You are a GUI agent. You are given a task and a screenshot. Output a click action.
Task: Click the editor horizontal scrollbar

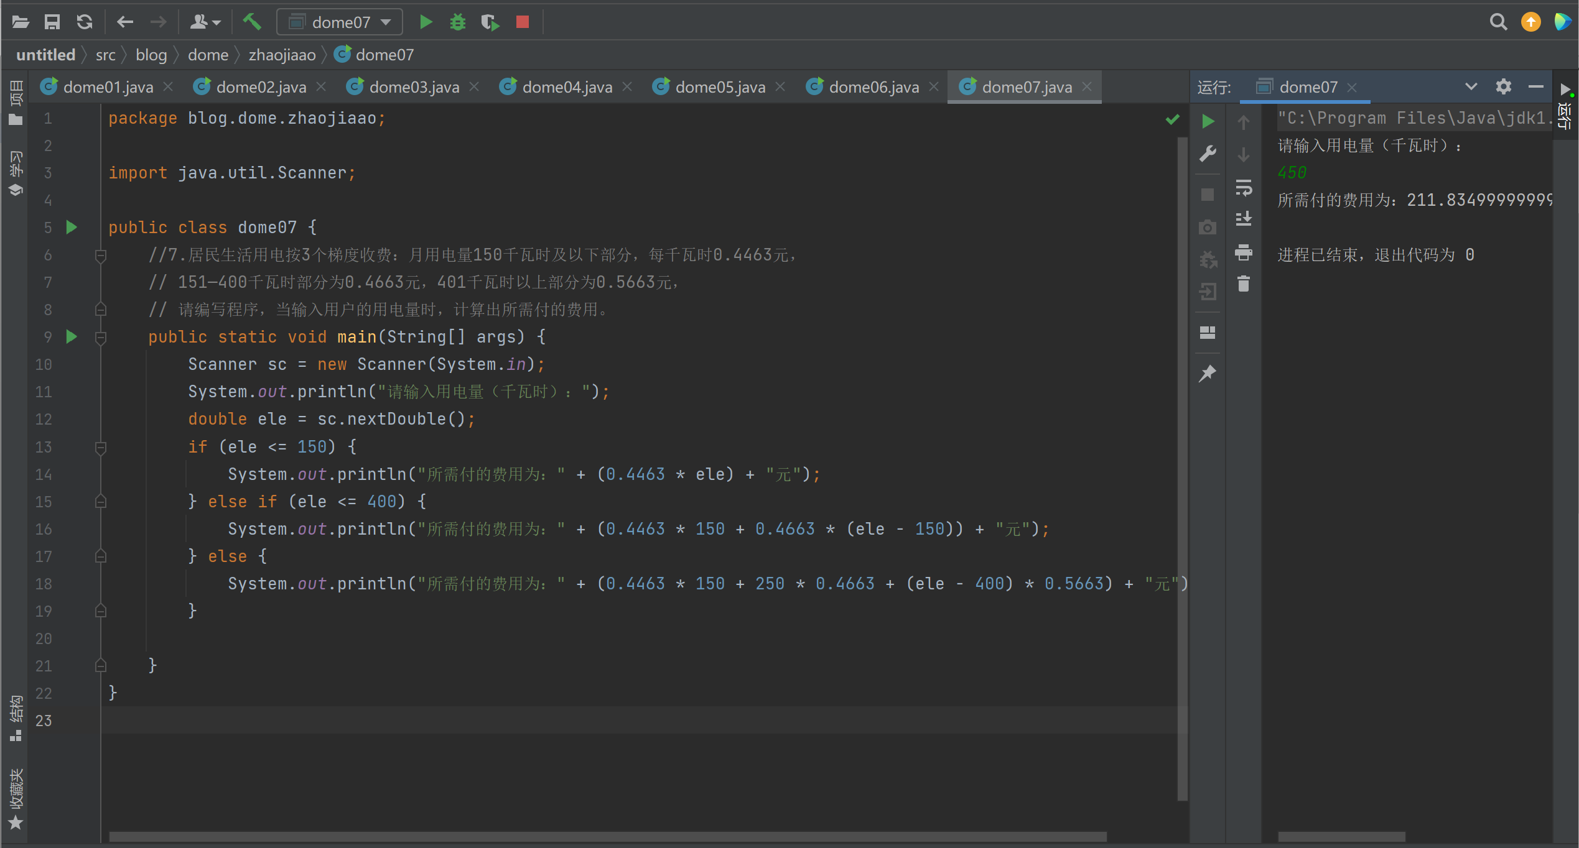[x=607, y=837]
